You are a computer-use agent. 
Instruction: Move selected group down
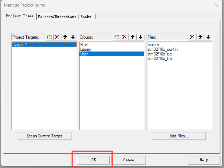[140, 37]
